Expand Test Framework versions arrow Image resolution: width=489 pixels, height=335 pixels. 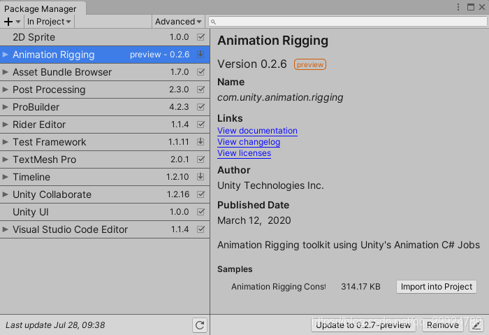(6, 142)
